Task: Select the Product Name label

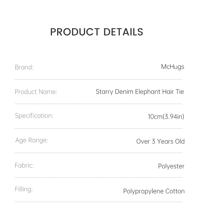Action: click(x=36, y=92)
